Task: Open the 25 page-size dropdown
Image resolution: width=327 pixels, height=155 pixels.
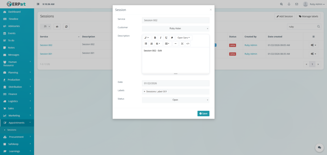Action: pos(45,27)
